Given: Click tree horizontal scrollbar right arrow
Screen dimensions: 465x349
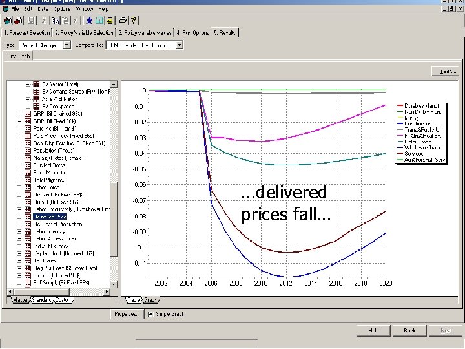Looking at the screenshot, I should (x=107, y=291).
